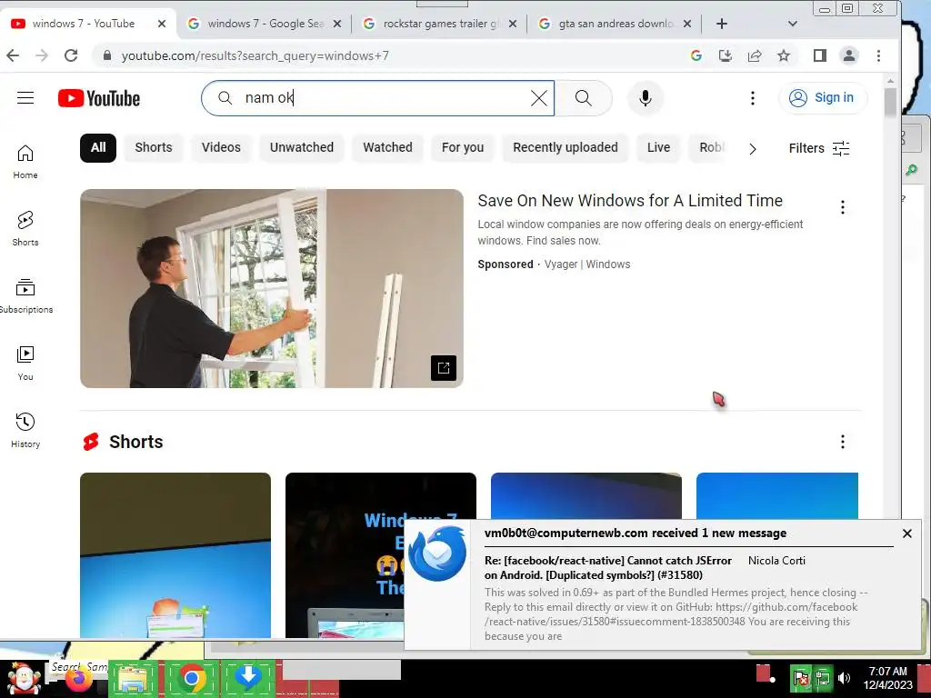Viewport: 931px width, 698px height.
Task: Click the Santa start button on taskbar
Action: pyautogui.click(x=23, y=678)
